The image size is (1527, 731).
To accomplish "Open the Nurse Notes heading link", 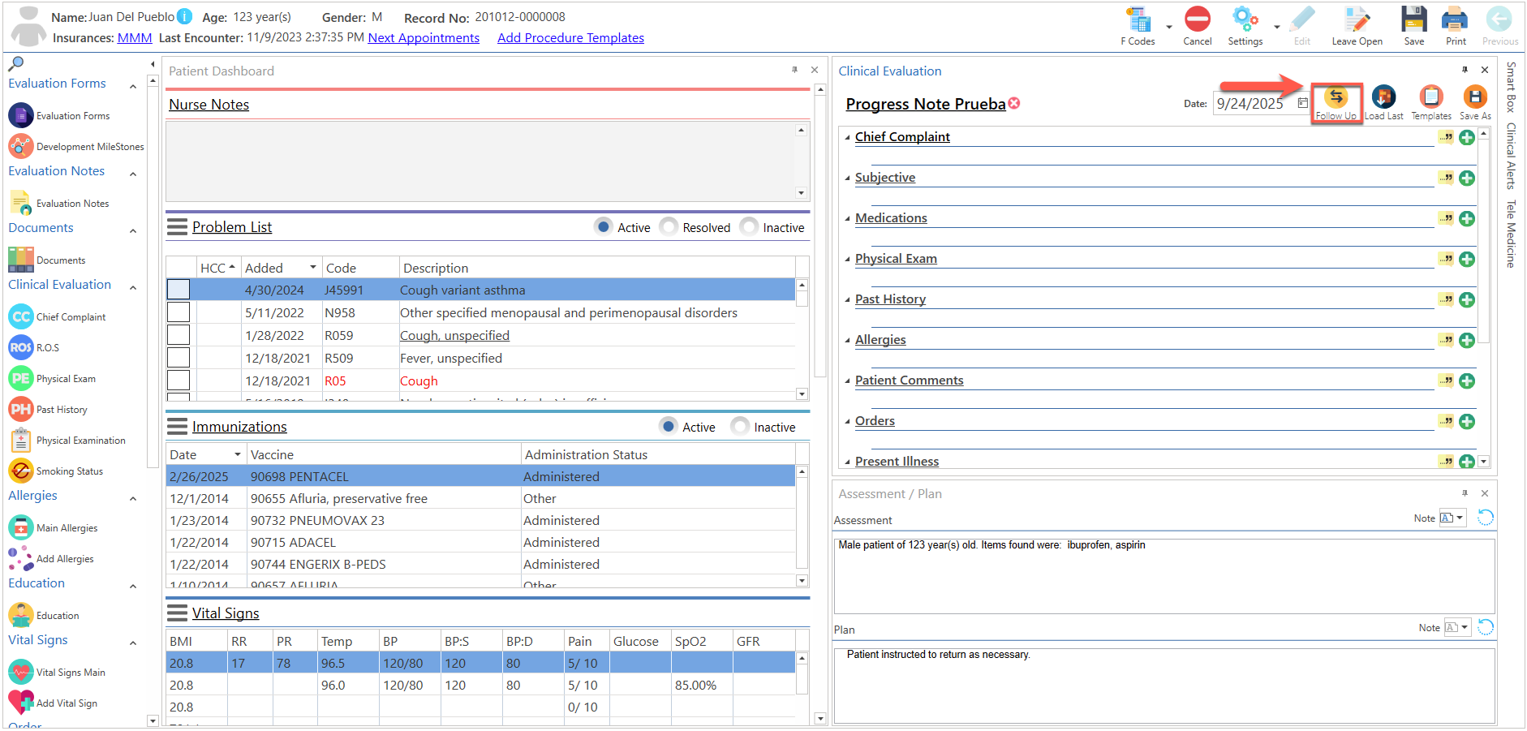I will pos(209,105).
